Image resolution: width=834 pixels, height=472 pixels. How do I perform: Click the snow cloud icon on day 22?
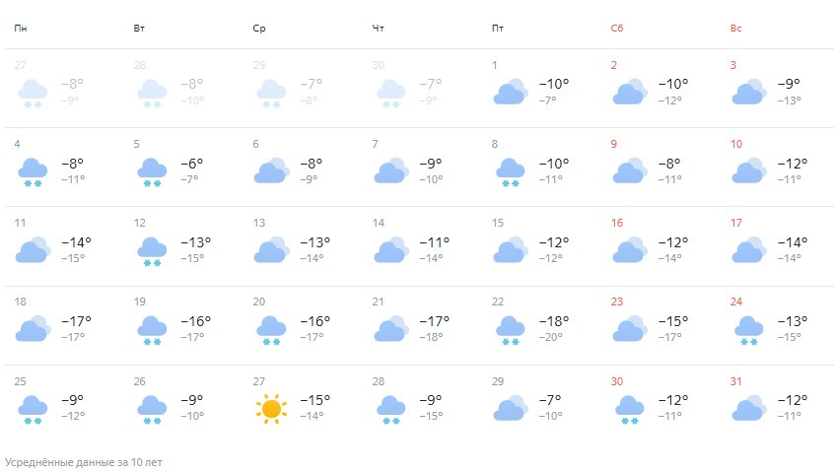click(510, 330)
